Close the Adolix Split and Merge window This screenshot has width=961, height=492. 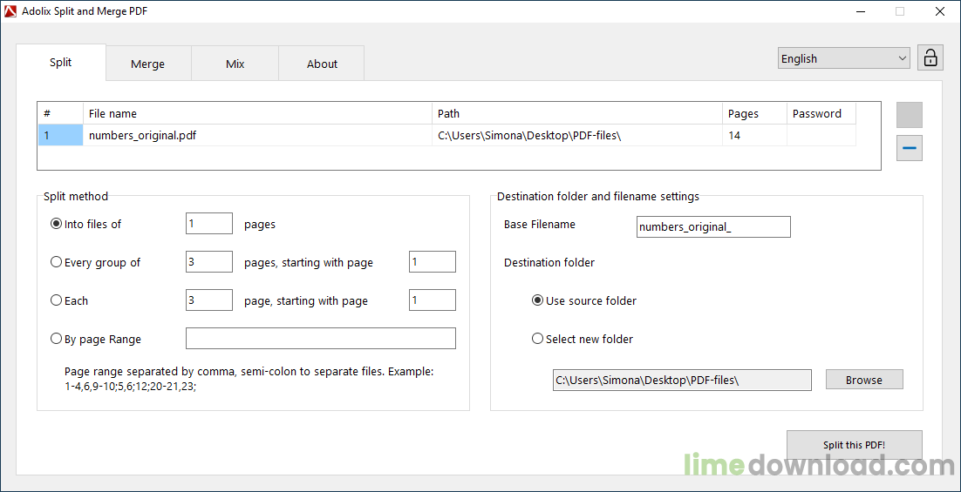click(938, 11)
